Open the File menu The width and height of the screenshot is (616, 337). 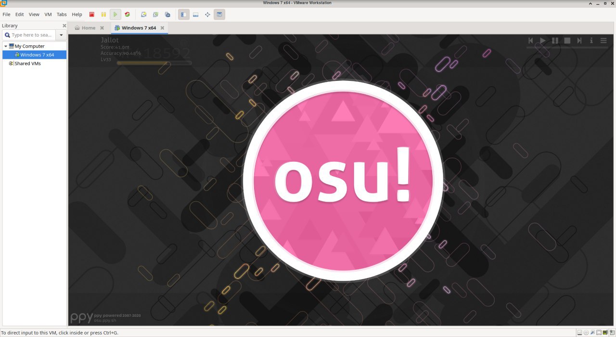pyautogui.click(x=6, y=14)
